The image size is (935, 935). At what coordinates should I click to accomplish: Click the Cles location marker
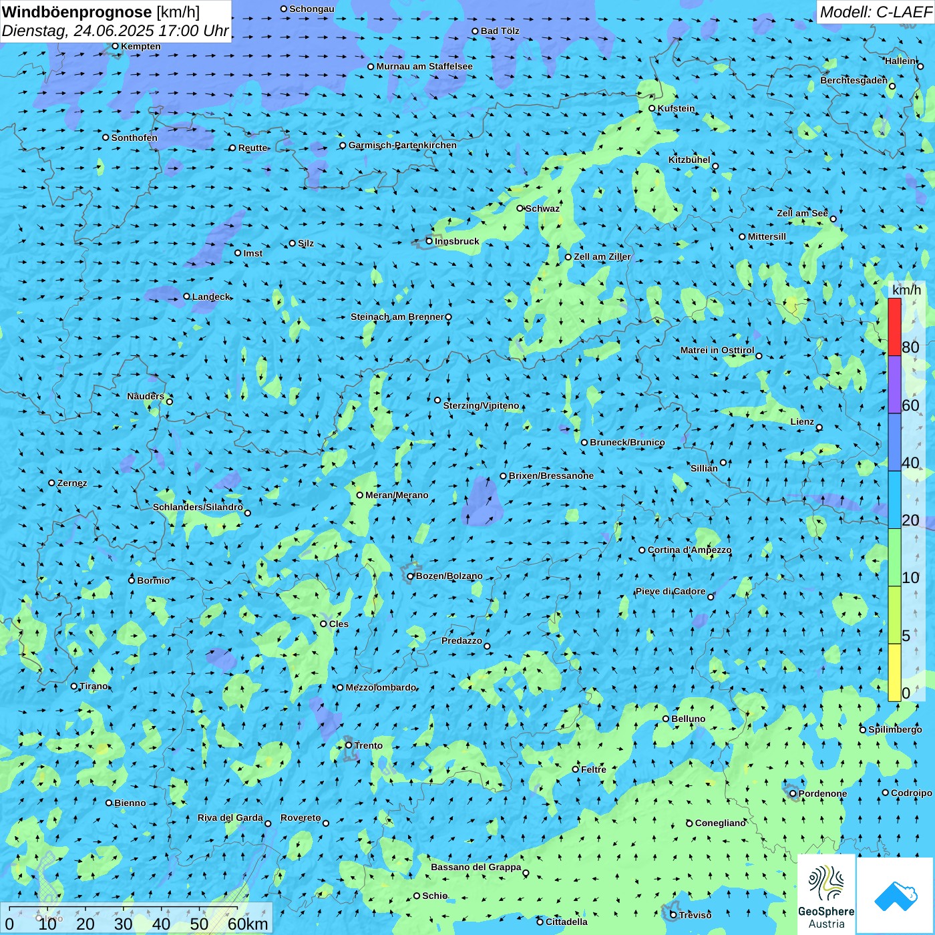[323, 624]
